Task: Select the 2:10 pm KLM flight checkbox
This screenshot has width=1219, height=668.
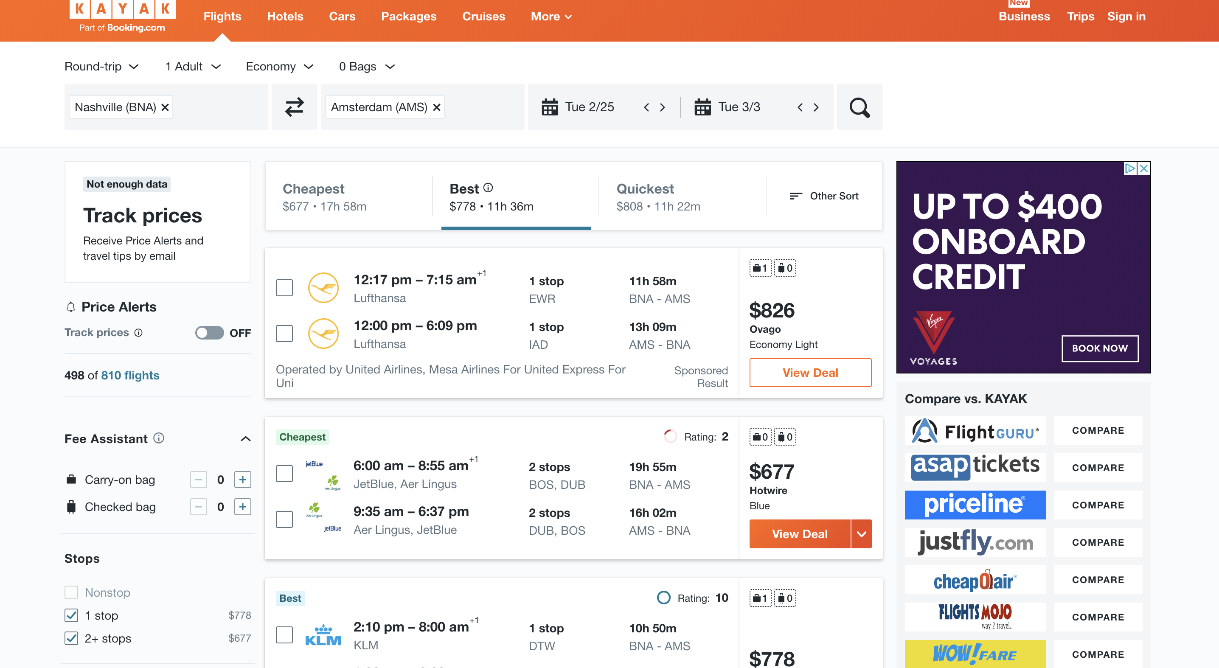Action: [x=284, y=635]
